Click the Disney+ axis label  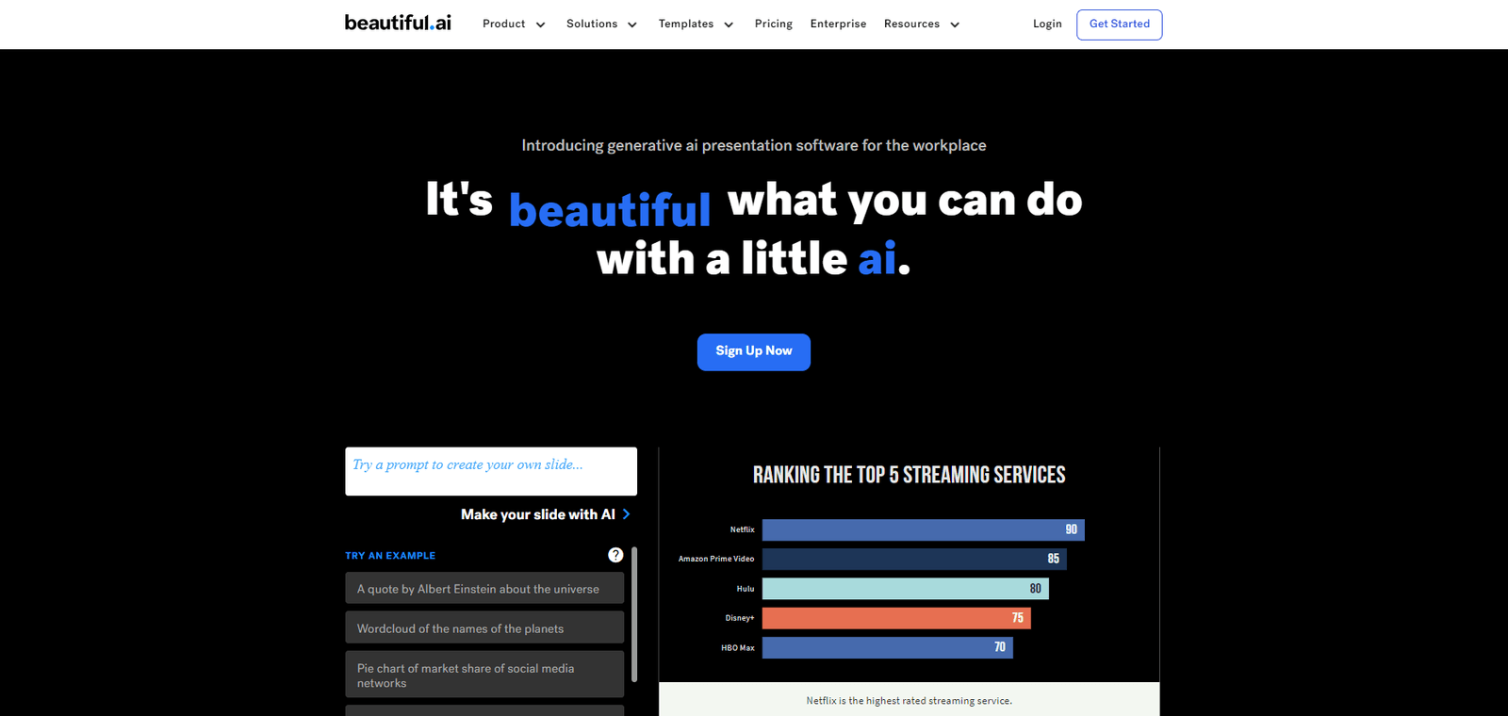(x=740, y=618)
